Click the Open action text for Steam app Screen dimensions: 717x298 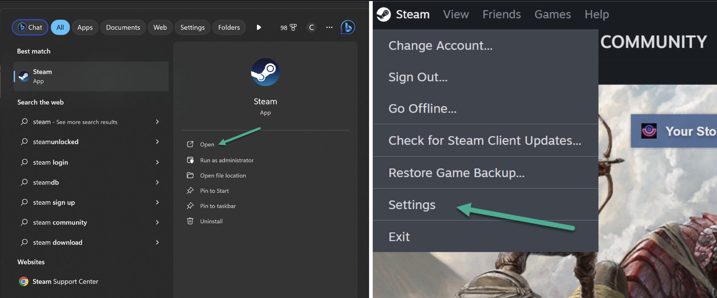(x=207, y=145)
